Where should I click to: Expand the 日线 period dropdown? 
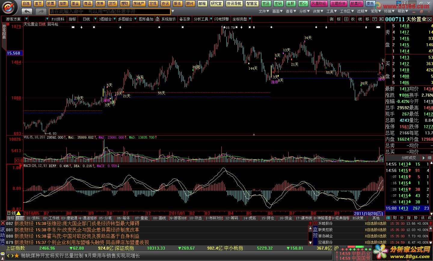(95, 19)
